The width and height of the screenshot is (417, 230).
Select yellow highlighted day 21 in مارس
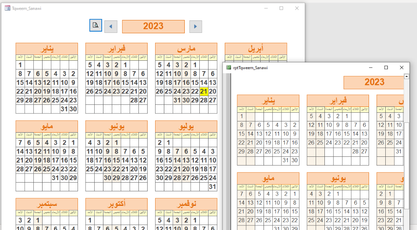pyautogui.click(x=204, y=92)
